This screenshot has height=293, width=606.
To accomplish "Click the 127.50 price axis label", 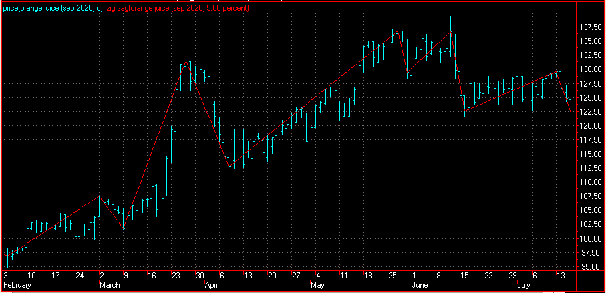I will click(x=591, y=84).
